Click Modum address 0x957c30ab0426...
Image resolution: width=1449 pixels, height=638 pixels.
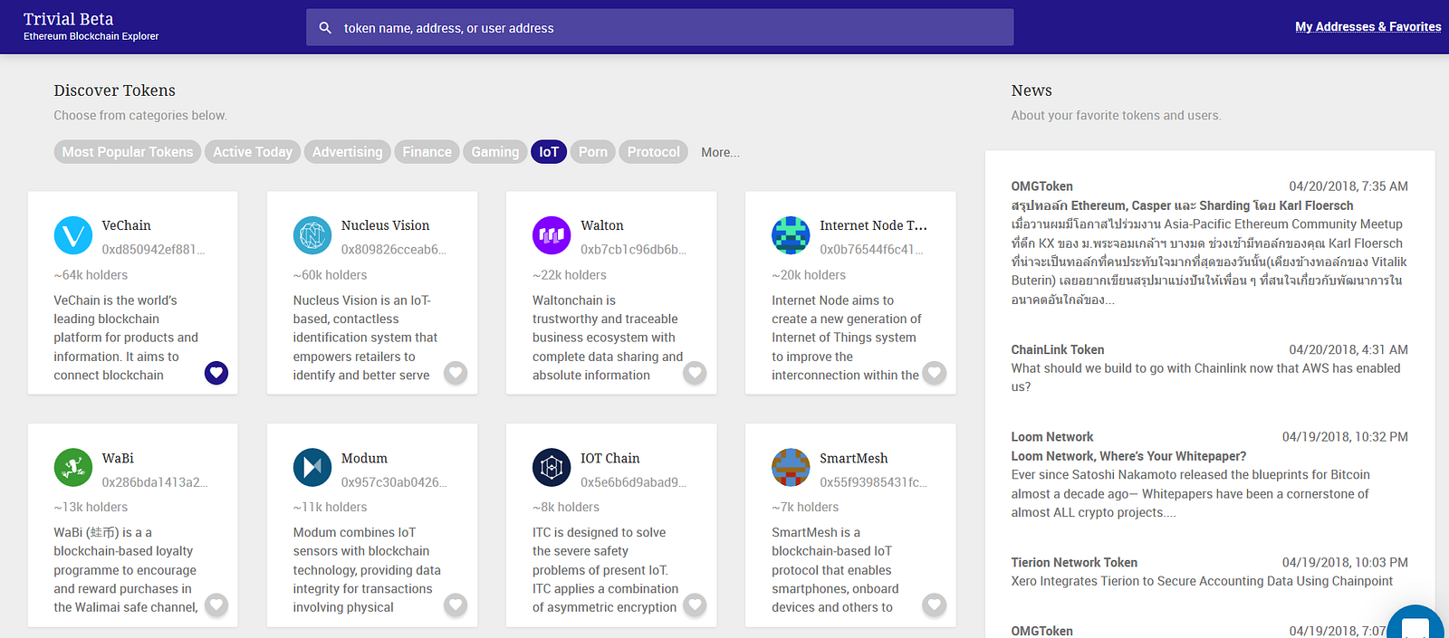(x=394, y=482)
